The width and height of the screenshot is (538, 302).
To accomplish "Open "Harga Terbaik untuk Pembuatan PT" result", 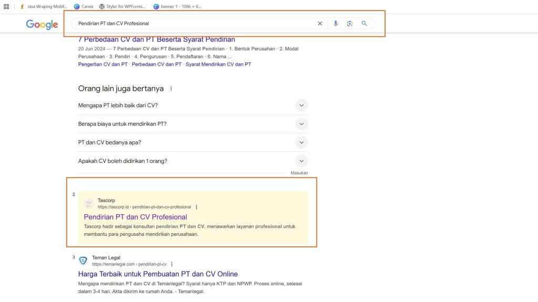I will click(x=158, y=274).
